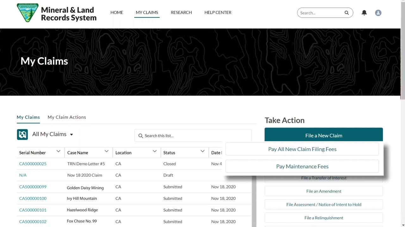
Task: Open claim CA500000099 link
Action: point(33,187)
